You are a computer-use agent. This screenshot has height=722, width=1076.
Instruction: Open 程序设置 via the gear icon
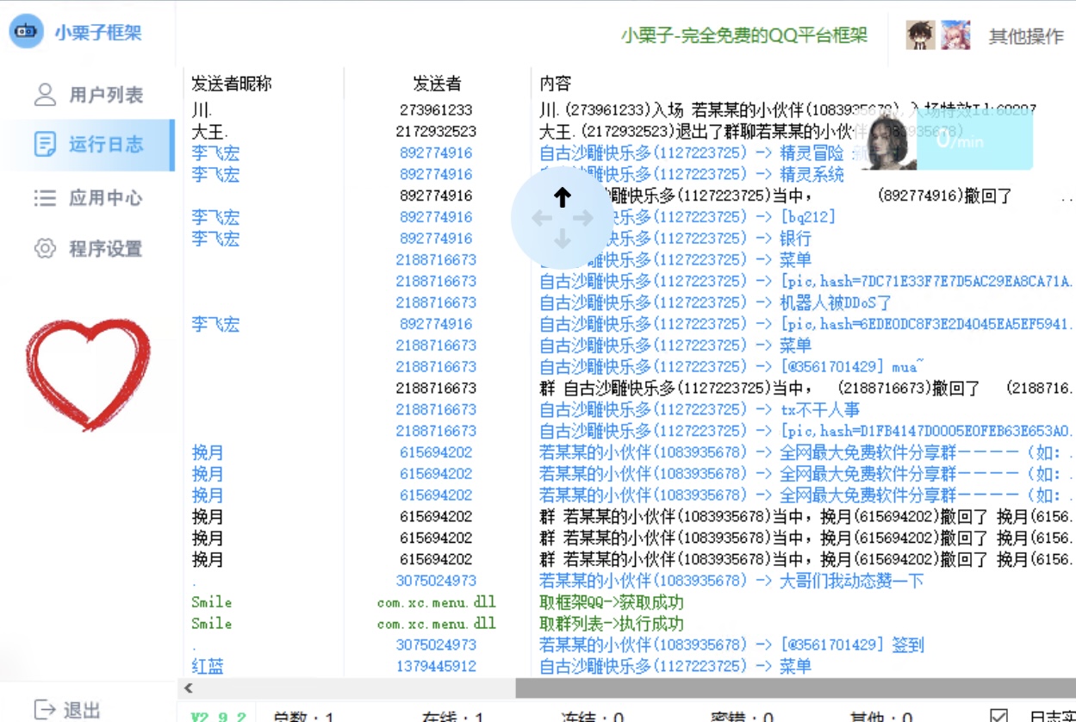click(45, 249)
